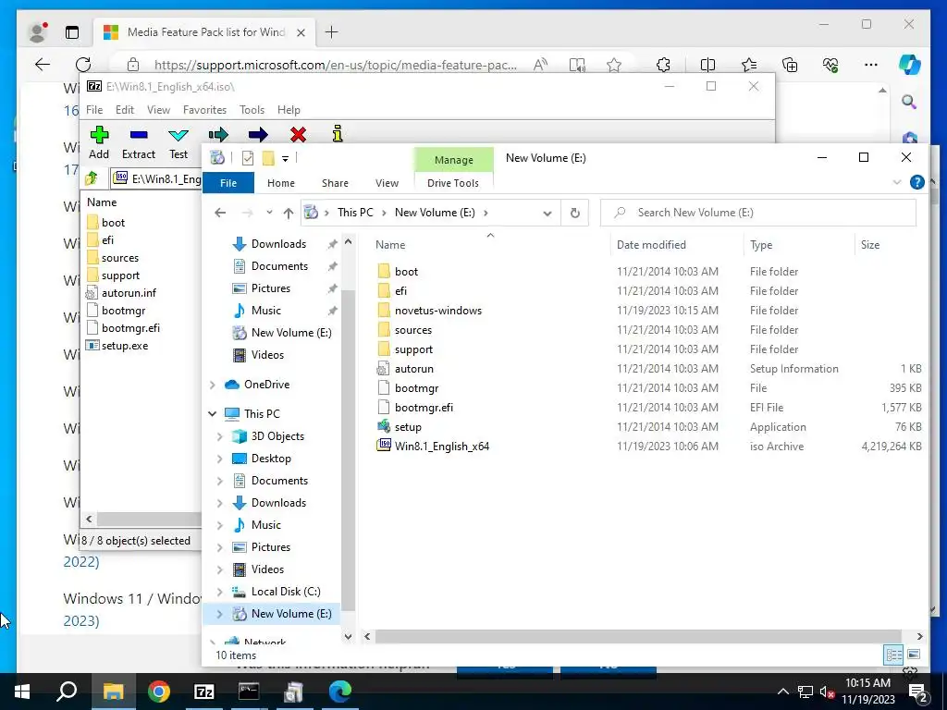Open 7-Zip Favorites menu
The image size is (947, 710).
[x=204, y=110]
